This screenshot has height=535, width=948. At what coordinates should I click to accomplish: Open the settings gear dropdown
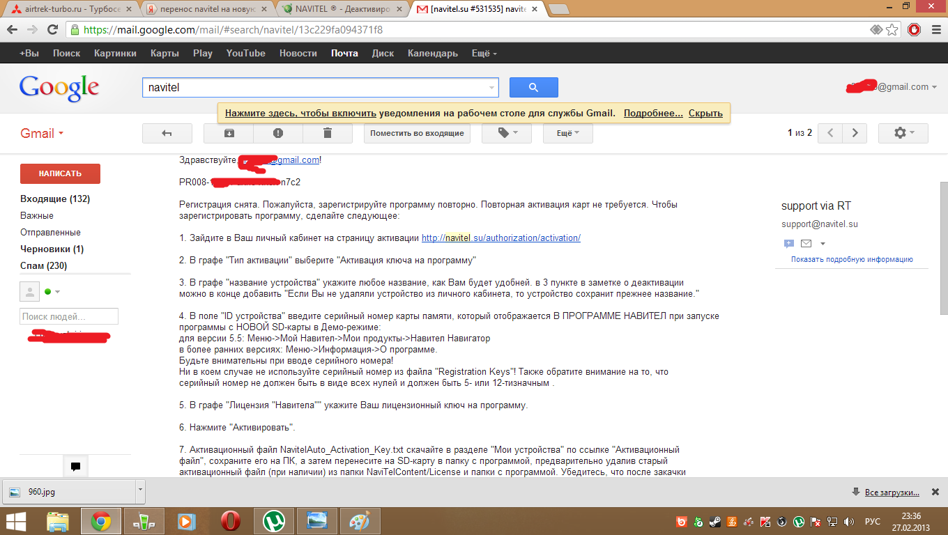[903, 133]
